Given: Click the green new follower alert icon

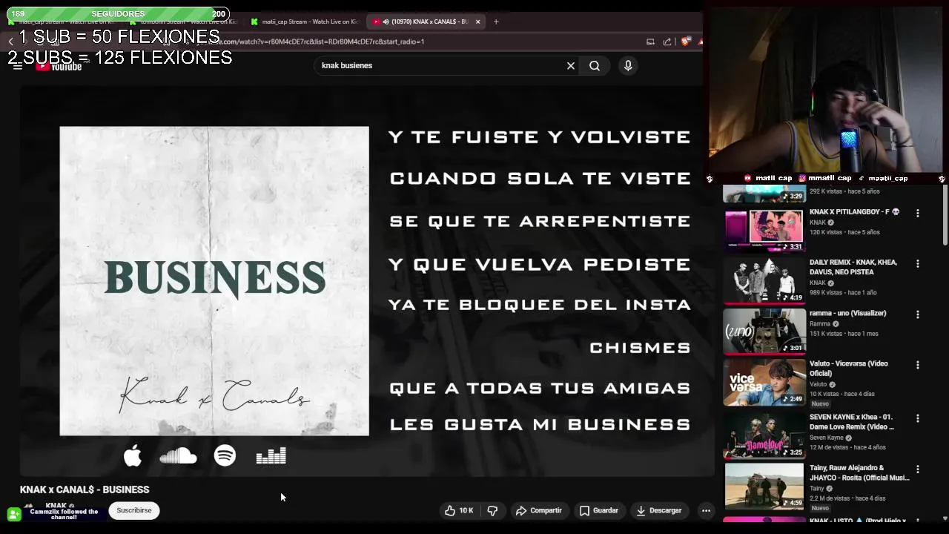Looking at the screenshot, I should tap(14, 514).
